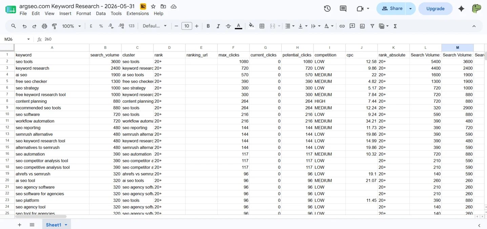The height and width of the screenshot is (229, 487).
Task: Search the menus with magnifier icon
Action: click(x=14, y=26)
